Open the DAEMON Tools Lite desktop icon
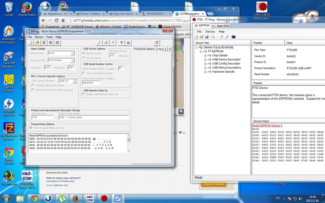Screen dimensions: 325x203 pos(9,107)
